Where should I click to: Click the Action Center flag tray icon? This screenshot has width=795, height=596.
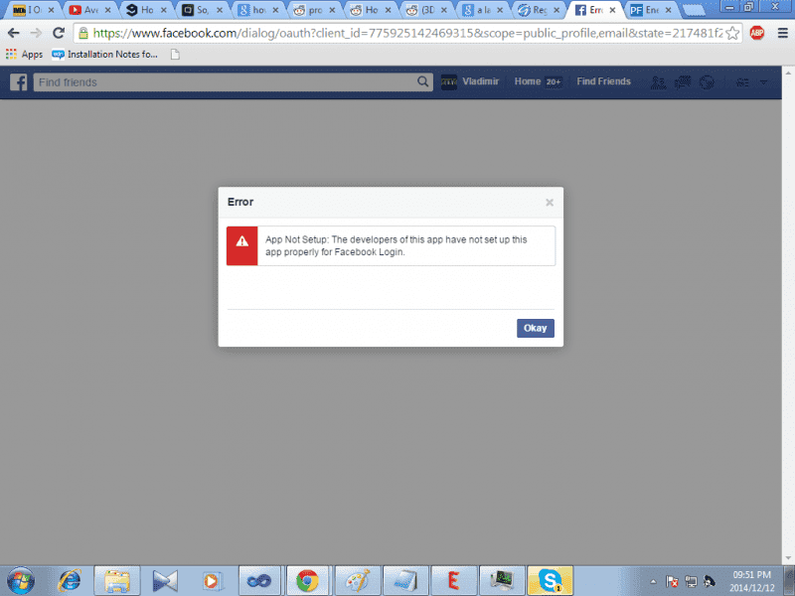[672, 582]
